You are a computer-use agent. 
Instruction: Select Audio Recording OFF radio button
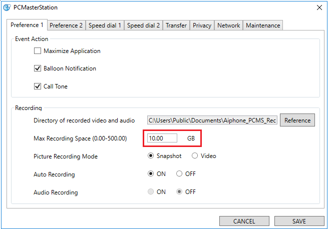pyautogui.click(x=179, y=192)
